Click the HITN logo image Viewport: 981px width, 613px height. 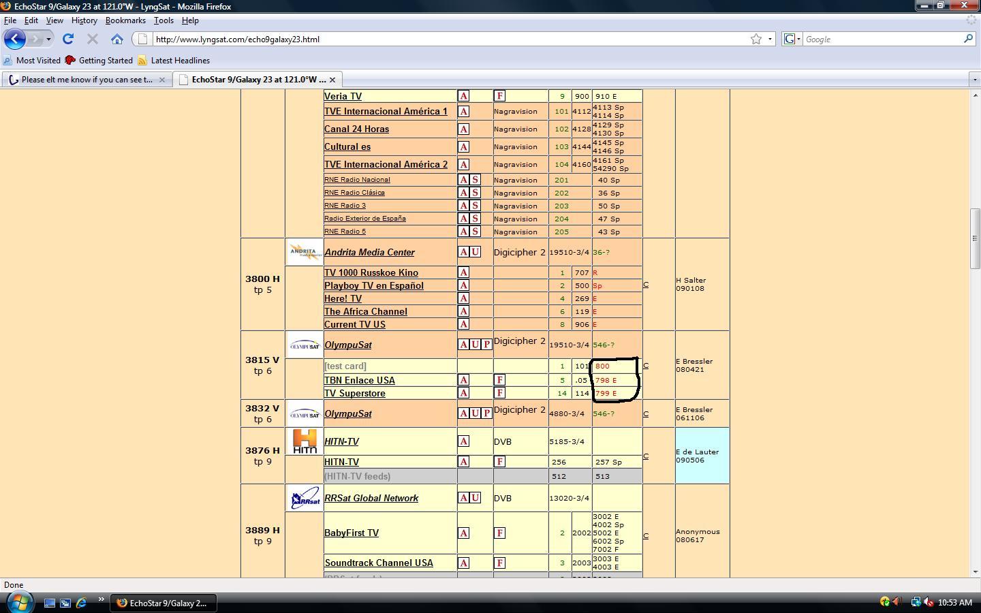(x=304, y=441)
